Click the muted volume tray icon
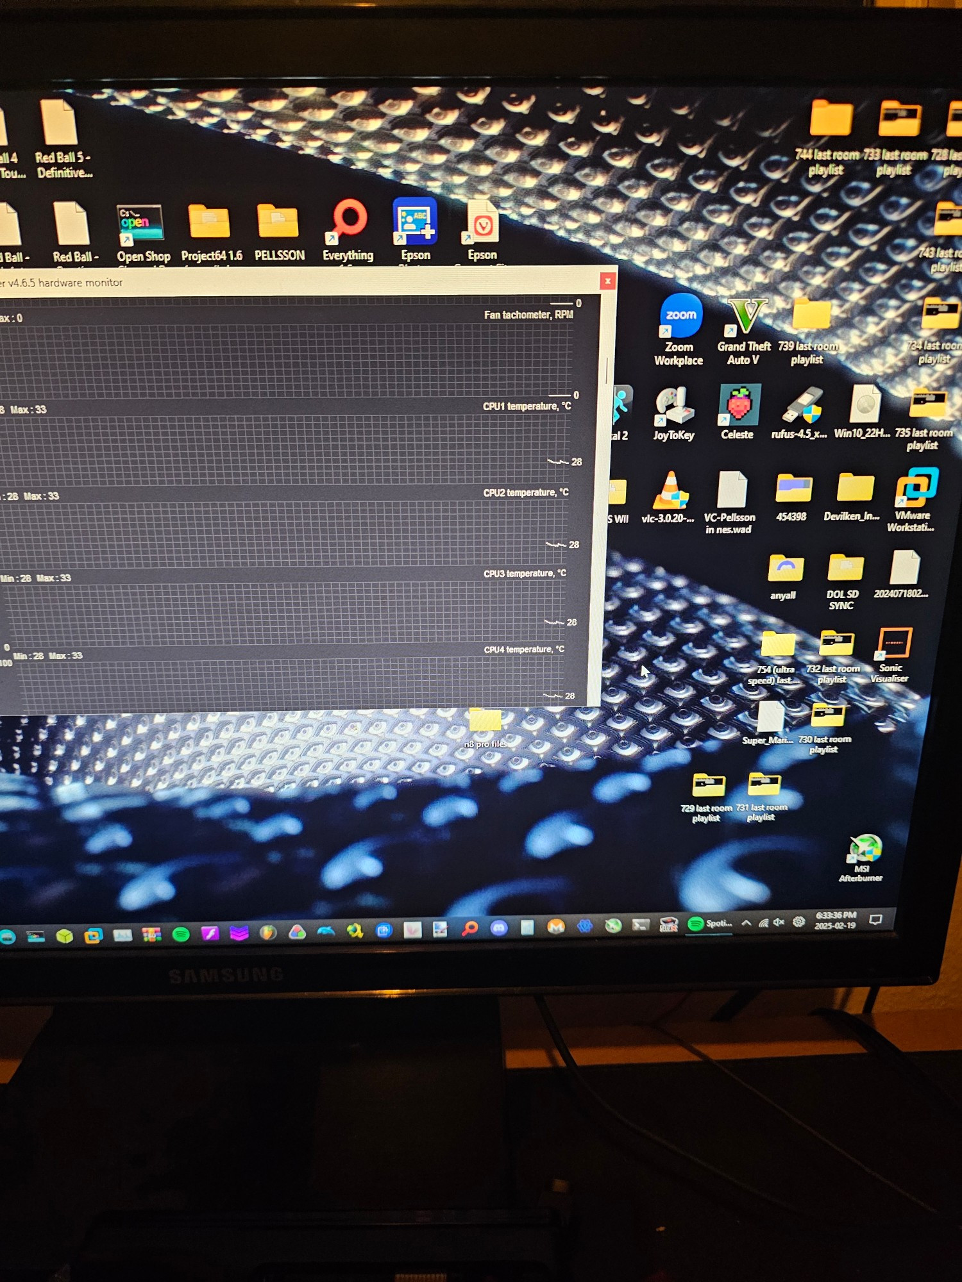Image resolution: width=962 pixels, height=1282 pixels. click(779, 922)
